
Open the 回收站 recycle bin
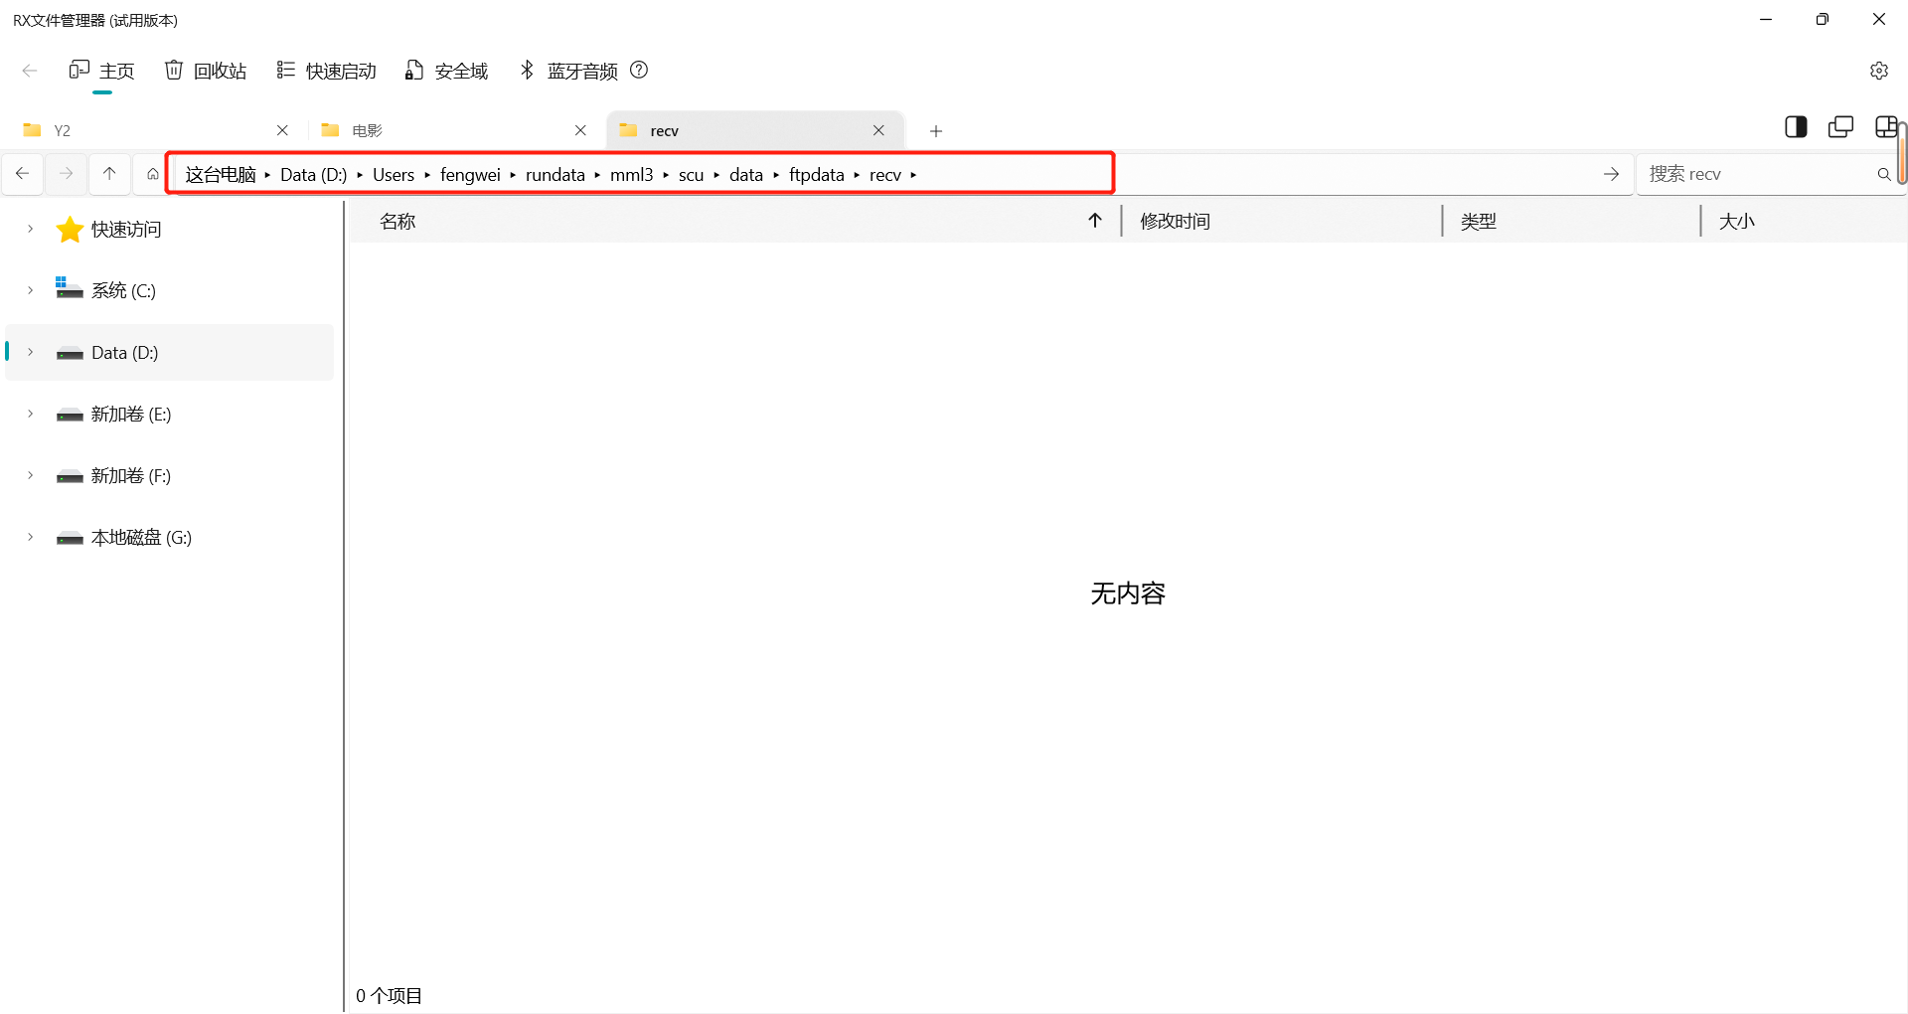coord(206,71)
